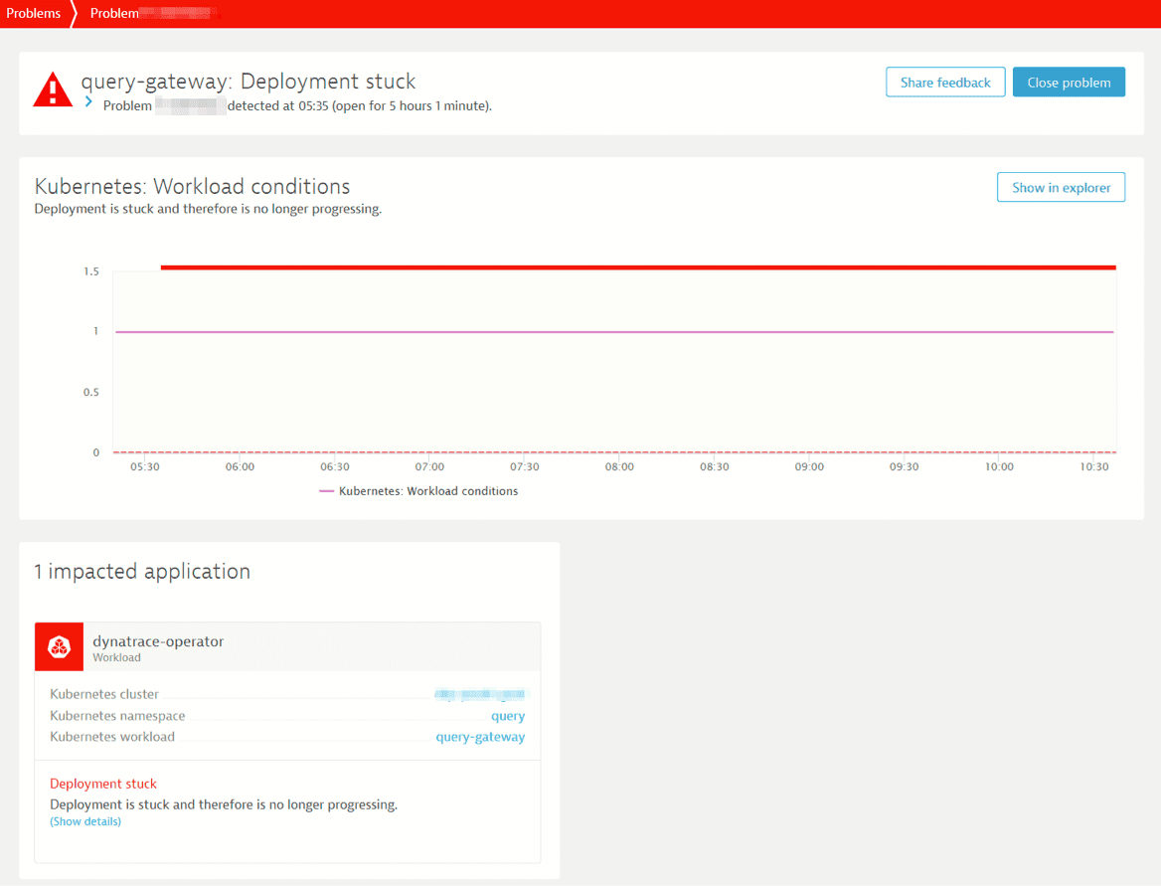Toggle Kubernetes: Workload conditions legend entry
The image size is (1161, 886).
[x=418, y=491]
